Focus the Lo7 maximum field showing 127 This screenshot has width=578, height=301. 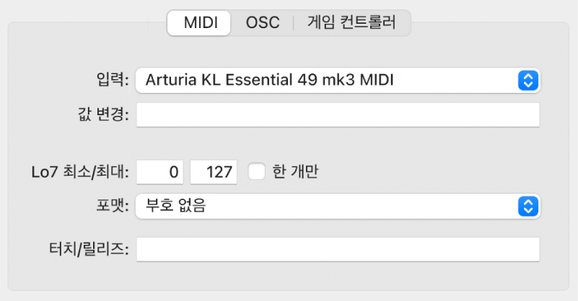(214, 171)
